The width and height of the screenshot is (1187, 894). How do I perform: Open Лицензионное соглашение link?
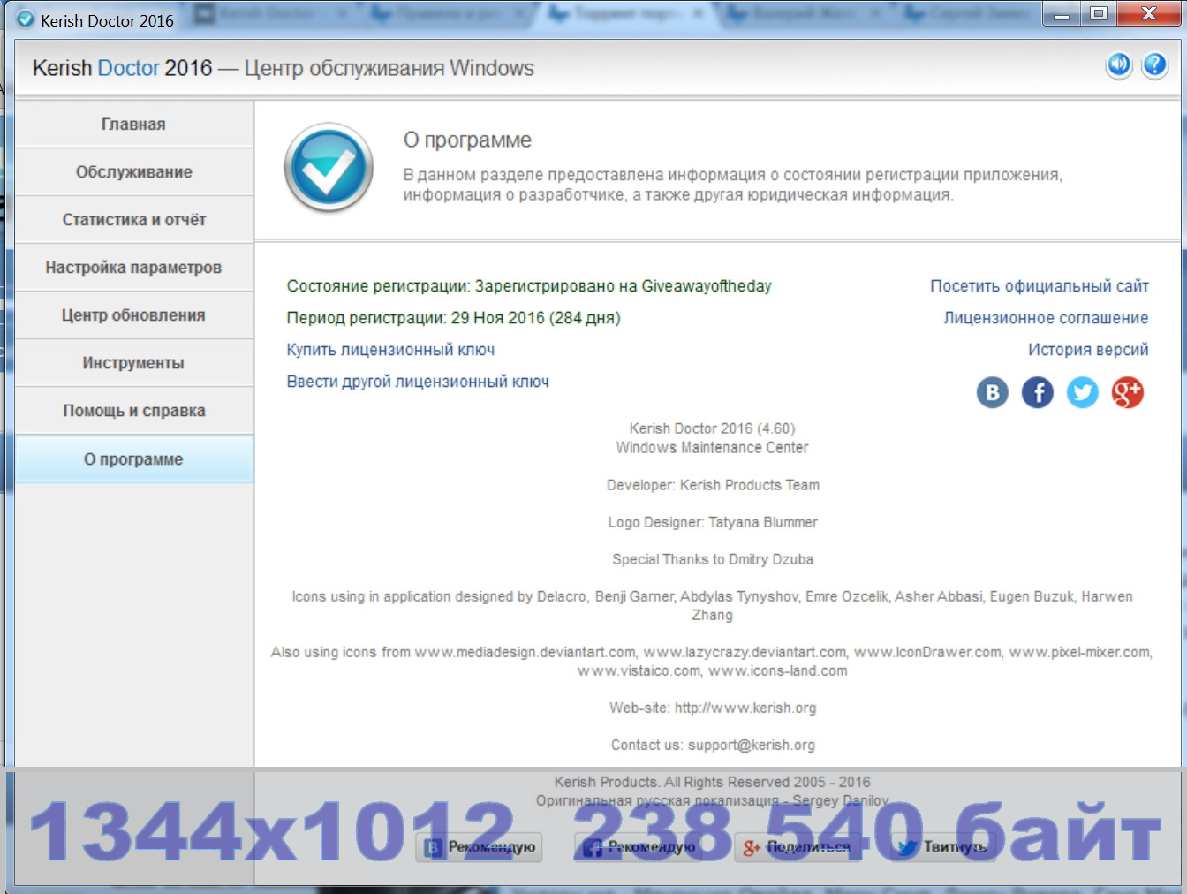click(x=1046, y=318)
